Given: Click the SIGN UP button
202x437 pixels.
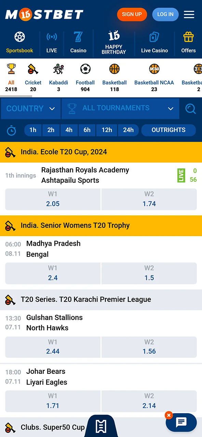Looking at the screenshot, I should [132, 14].
